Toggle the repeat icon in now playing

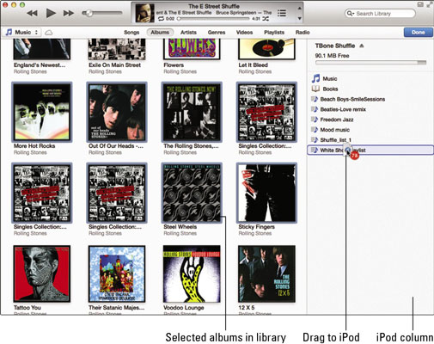tap(161, 19)
